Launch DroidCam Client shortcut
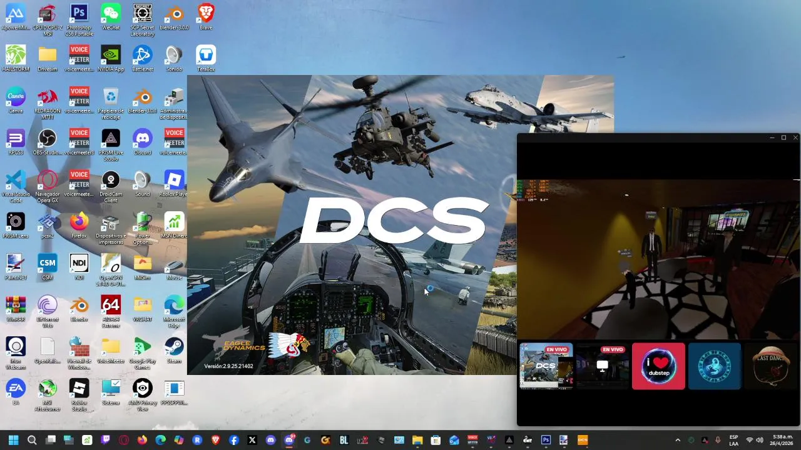Screen dimensions: 801x450 pyautogui.click(x=111, y=186)
